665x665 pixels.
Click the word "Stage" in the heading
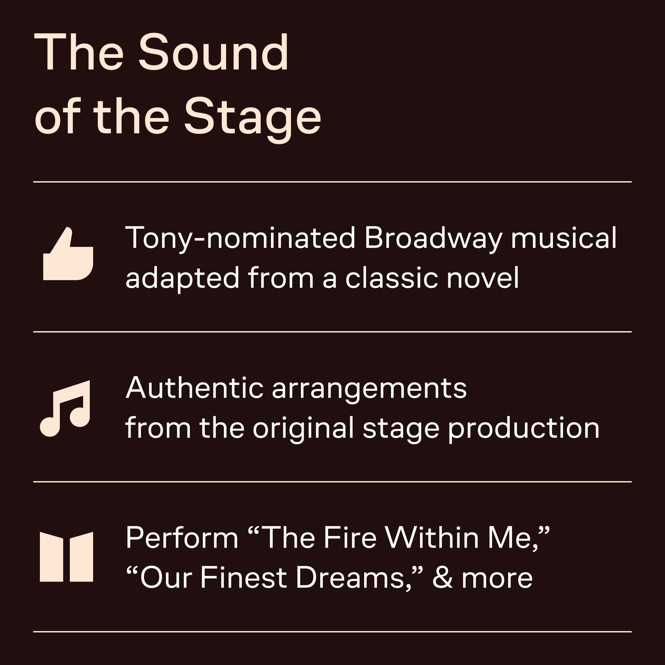point(253,116)
